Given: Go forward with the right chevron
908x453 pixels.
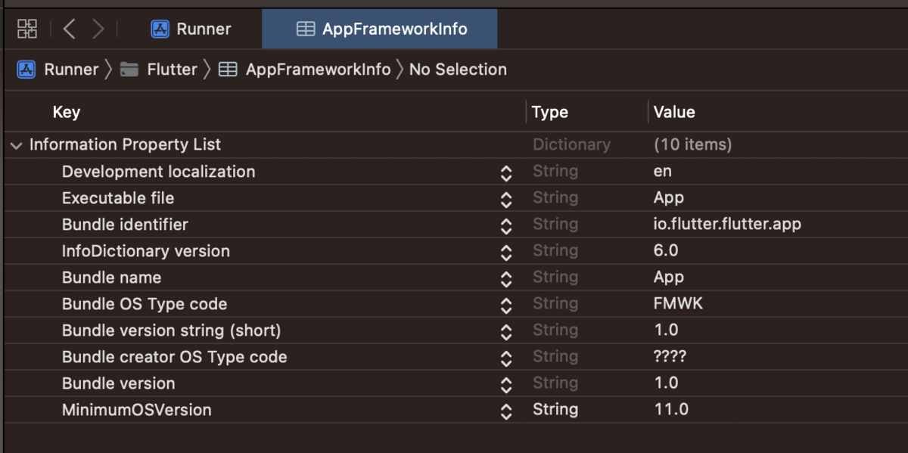Looking at the screenshot, I should pos(98,29).
